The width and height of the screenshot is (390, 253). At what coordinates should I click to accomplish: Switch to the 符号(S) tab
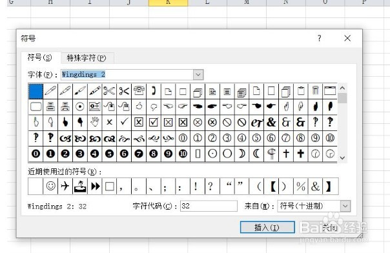(x=39, y=57)
